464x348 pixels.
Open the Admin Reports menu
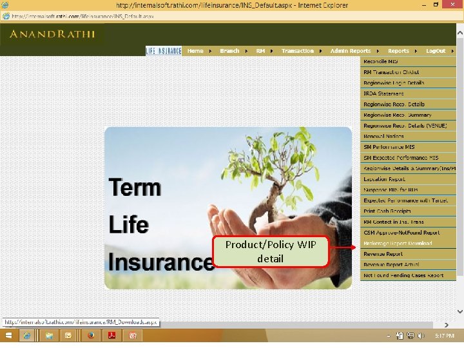click(x=351, y=51)
